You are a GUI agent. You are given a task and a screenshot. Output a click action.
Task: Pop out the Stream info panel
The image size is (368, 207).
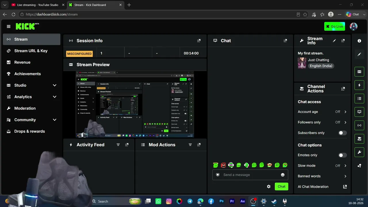(343, 41)
